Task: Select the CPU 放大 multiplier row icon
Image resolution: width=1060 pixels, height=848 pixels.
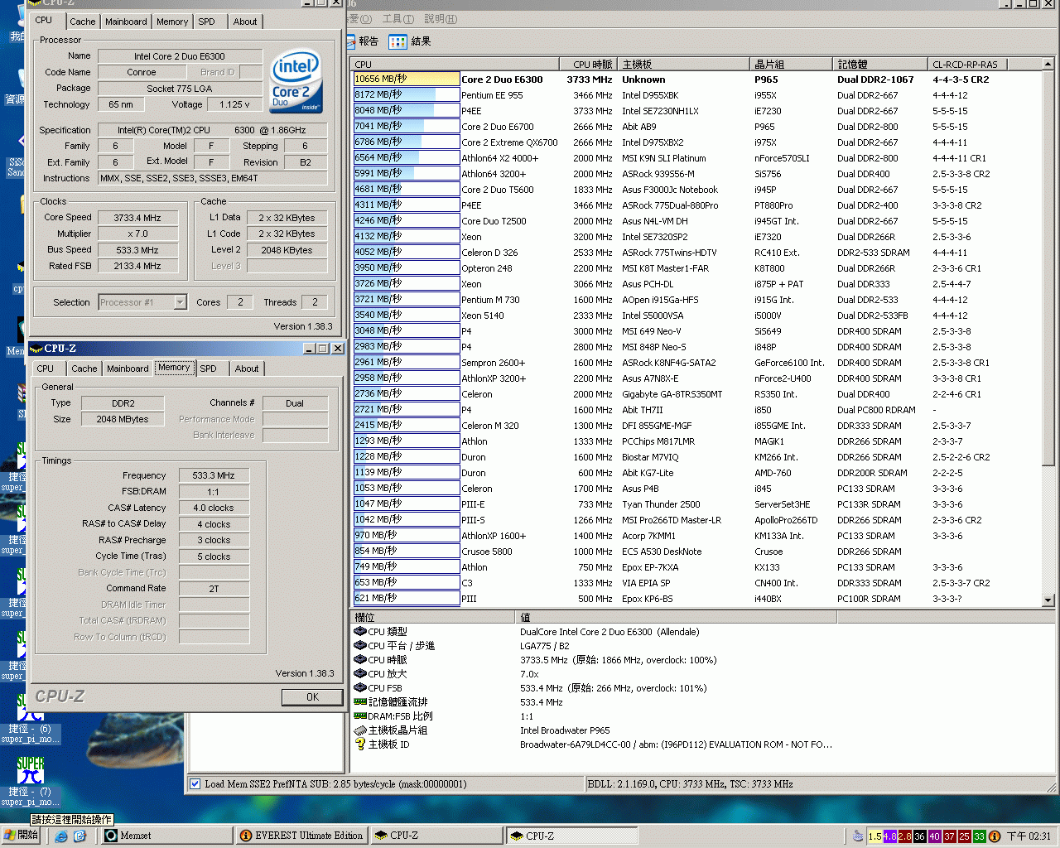Action: click(360, 673)
